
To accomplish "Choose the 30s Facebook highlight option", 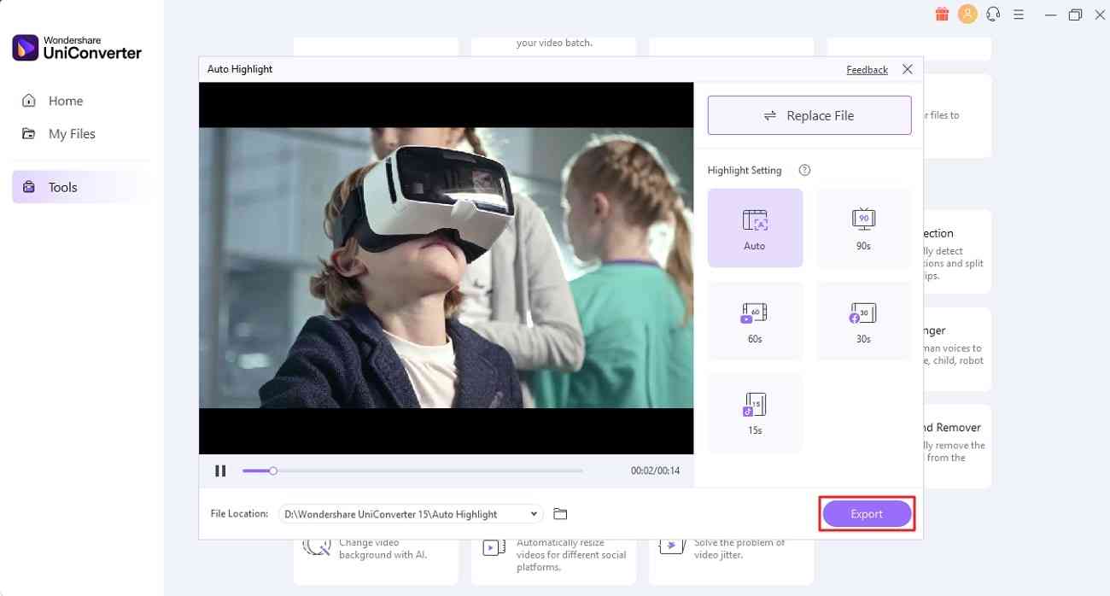I will (863, 321).
